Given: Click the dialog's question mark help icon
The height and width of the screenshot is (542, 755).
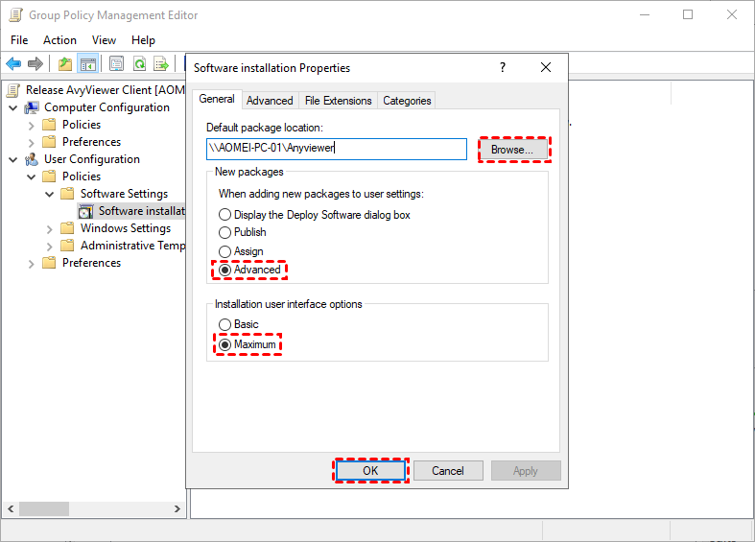Looking at the screenshot, I should [503, 67].
